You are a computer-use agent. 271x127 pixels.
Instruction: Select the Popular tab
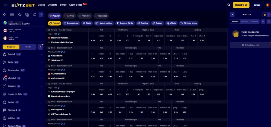tap(54, 16)
